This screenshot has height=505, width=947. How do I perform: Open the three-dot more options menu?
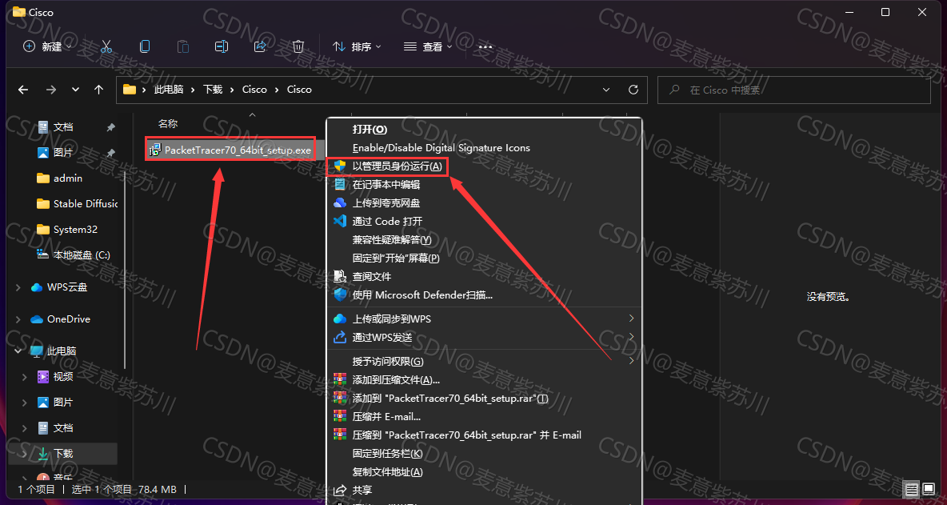485,46
